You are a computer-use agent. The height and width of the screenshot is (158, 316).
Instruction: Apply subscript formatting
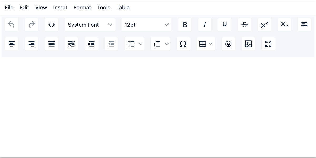284,25
